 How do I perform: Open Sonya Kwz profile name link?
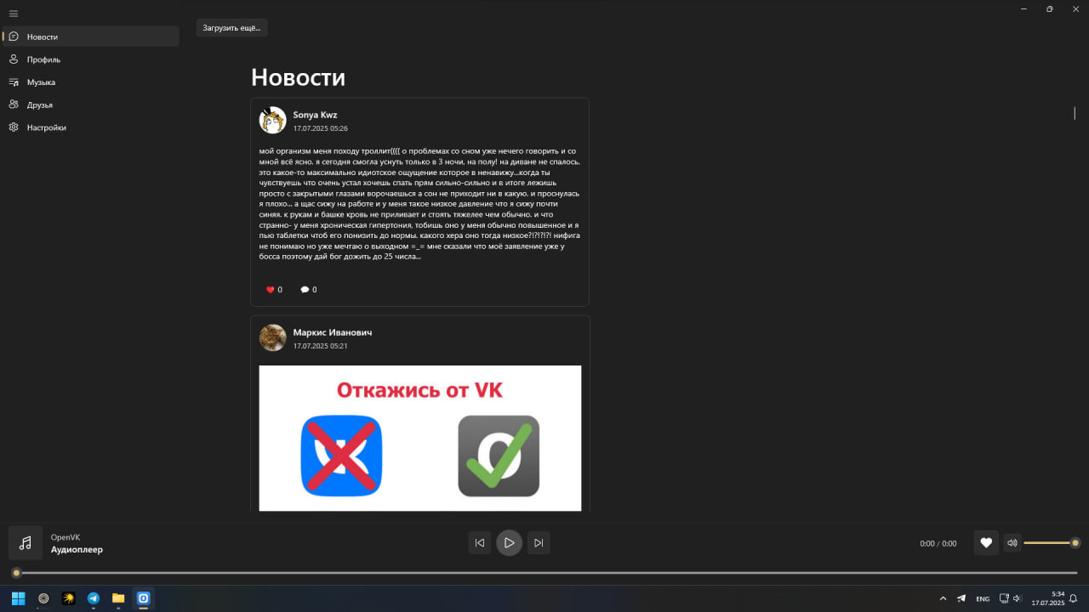click(315, 115)
